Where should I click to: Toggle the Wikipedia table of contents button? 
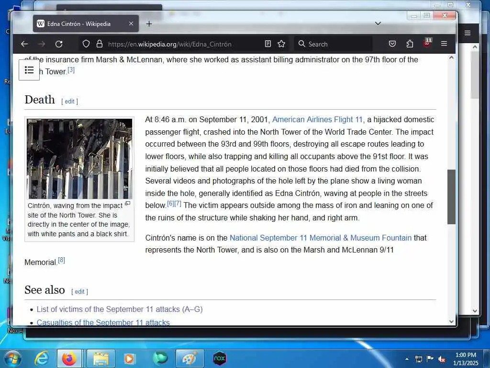[29, 70]
